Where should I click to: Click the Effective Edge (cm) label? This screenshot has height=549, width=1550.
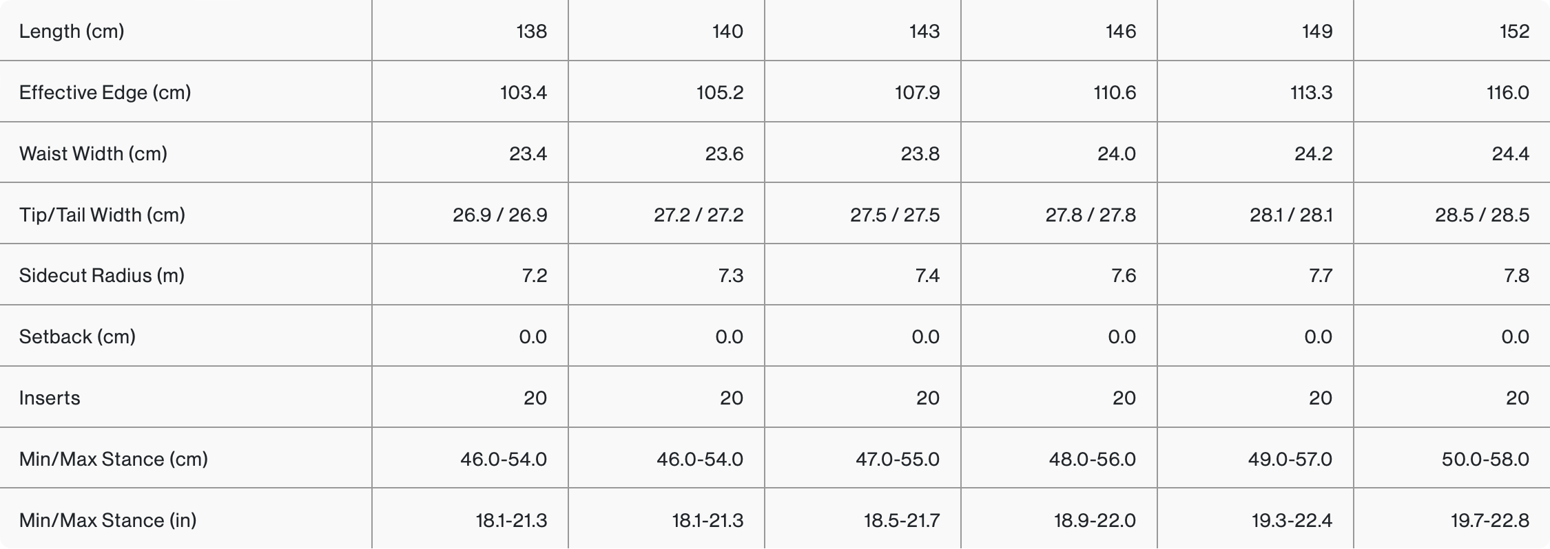click(105, 93)
